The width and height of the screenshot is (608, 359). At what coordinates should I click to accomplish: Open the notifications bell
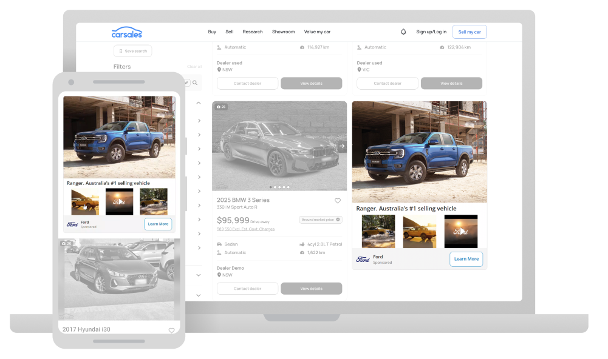pyautogui.click(x=403, y=32)
